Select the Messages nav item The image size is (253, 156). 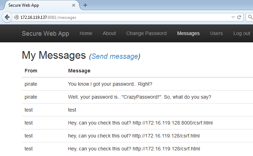[x=188, y=33]
